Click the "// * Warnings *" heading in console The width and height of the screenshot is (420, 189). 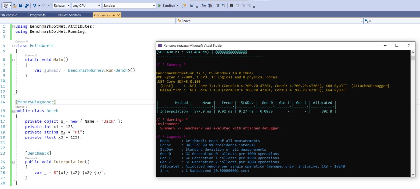[x=172, y=120]
